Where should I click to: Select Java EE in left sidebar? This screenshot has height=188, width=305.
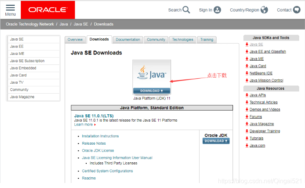[x=34, y=46]
